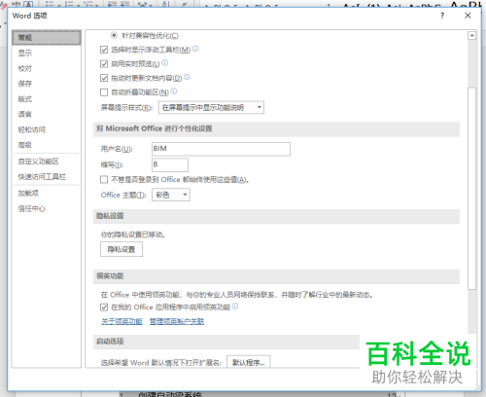Image resolution: width=486 pixels, height=397 pixels.
Task: Close the Word 选项 dialog
Action: pos(468,16)
